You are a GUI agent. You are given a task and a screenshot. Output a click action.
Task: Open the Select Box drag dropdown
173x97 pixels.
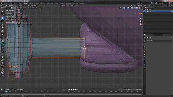point(34,5)
